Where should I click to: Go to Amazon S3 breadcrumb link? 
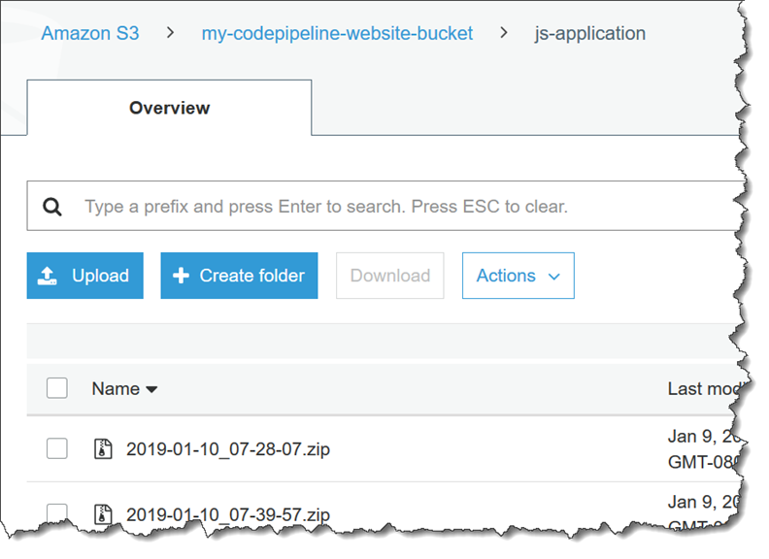(x=89, y=33)
